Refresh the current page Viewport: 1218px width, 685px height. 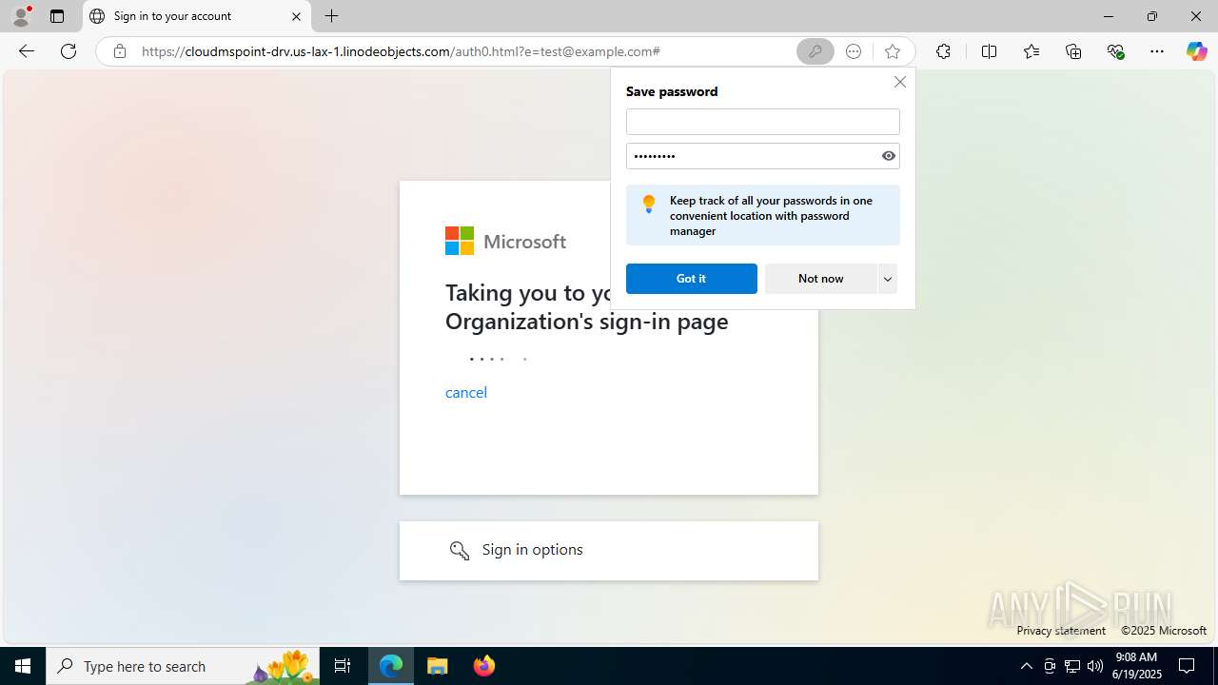69,51
